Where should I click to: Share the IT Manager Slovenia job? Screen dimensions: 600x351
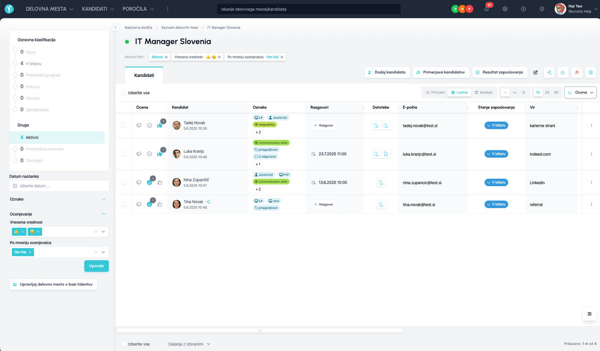549,72
